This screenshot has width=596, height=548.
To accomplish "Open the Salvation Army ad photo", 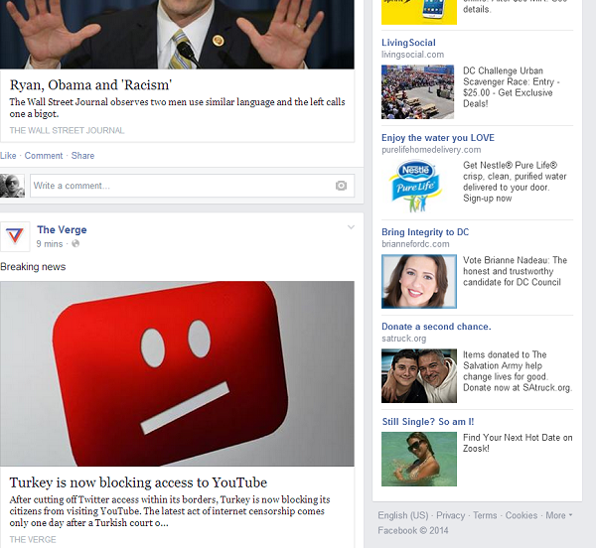I will click(419, 376).
